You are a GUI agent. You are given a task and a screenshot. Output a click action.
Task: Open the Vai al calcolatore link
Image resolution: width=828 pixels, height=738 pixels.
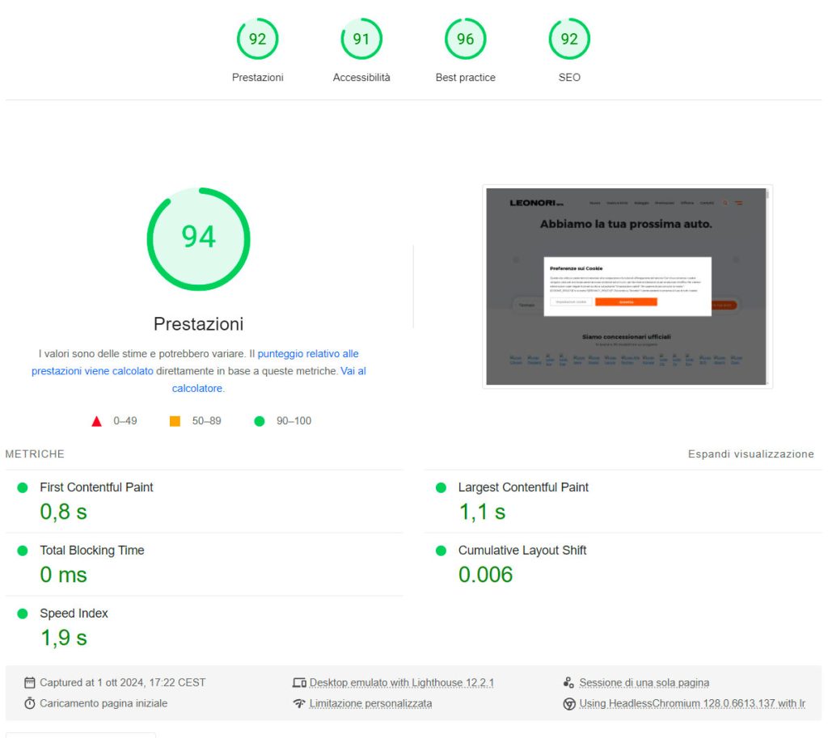(x=353, y=371)
